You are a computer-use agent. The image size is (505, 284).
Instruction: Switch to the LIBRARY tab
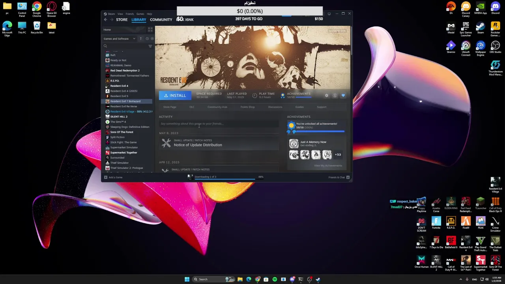pyautogui.click(x=138, y=20)
